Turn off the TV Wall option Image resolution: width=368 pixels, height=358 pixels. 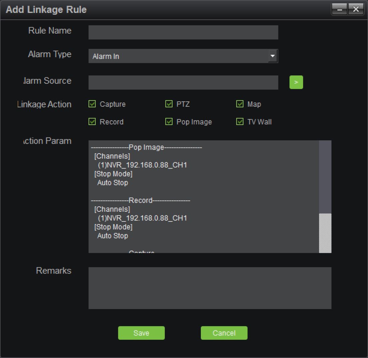[x=240, y=122]
